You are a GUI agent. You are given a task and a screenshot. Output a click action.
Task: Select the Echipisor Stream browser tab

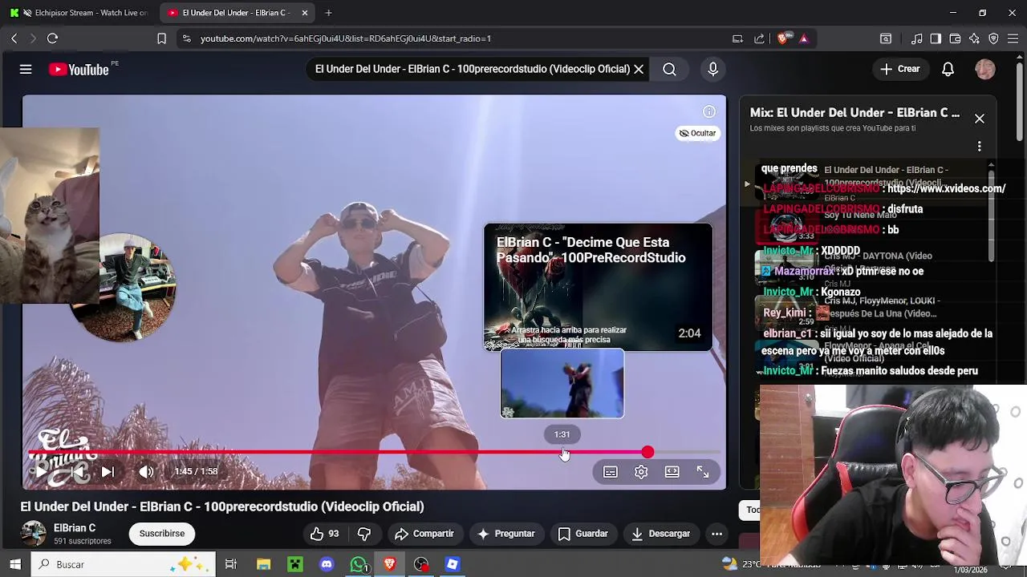click(79, 13)
